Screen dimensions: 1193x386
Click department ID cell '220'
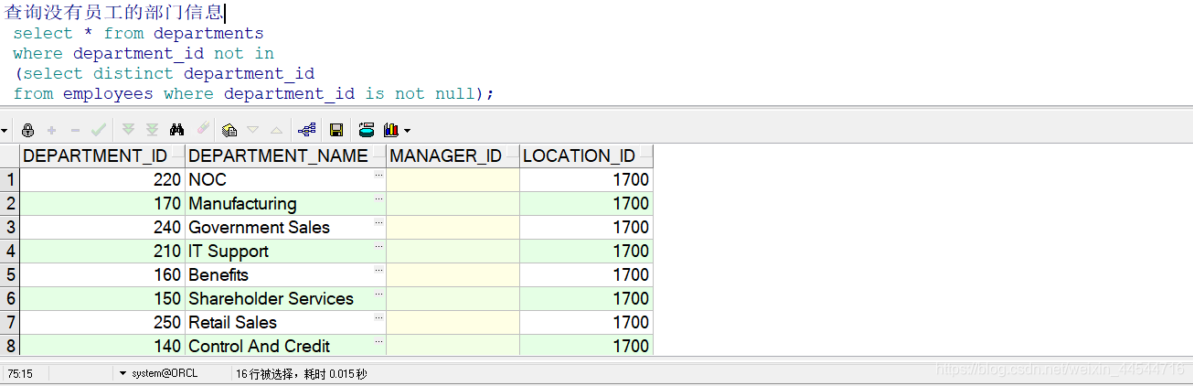[102, 179]
